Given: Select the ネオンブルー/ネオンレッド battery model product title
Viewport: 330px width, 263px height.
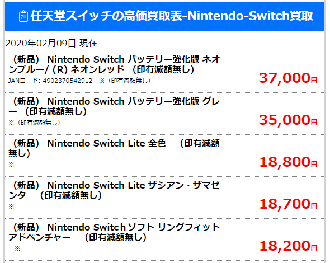Looking at the screenshot, I should [x=114, y=64].
